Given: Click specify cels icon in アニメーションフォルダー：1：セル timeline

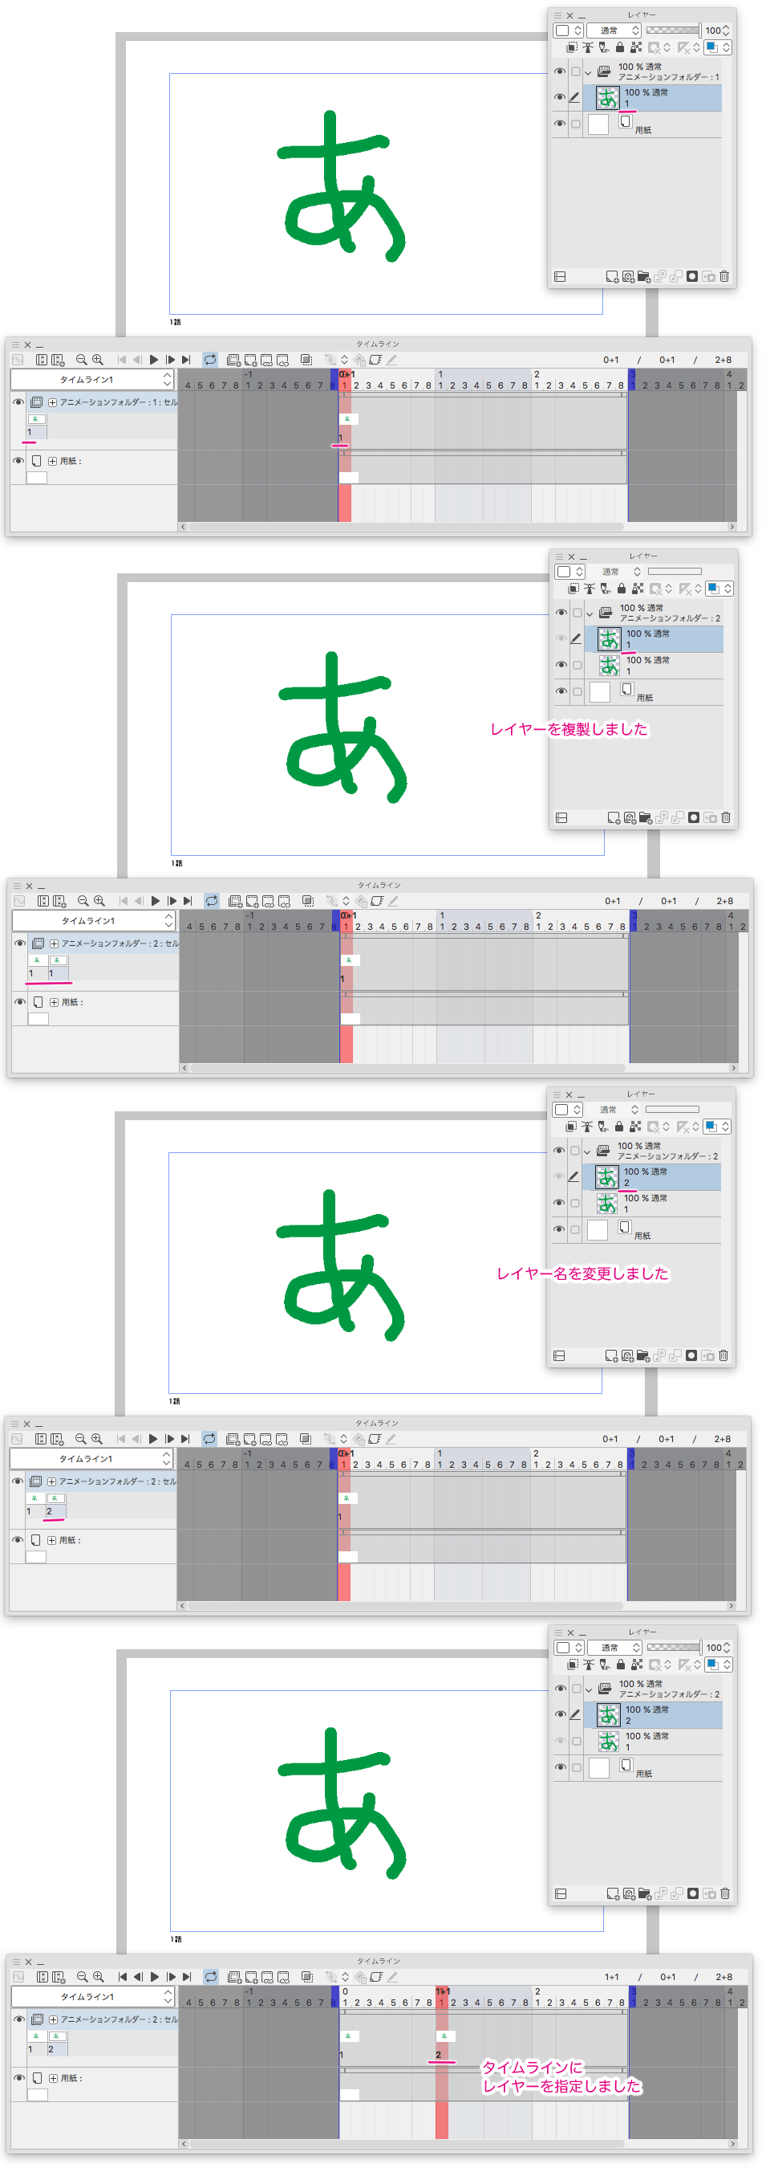Looking at the screenshot, I should tap(266, 360).
